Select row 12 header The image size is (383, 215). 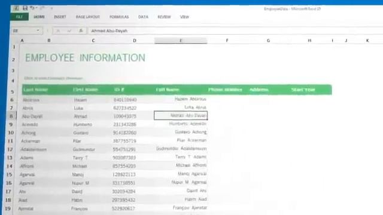[x=10, y=149]
